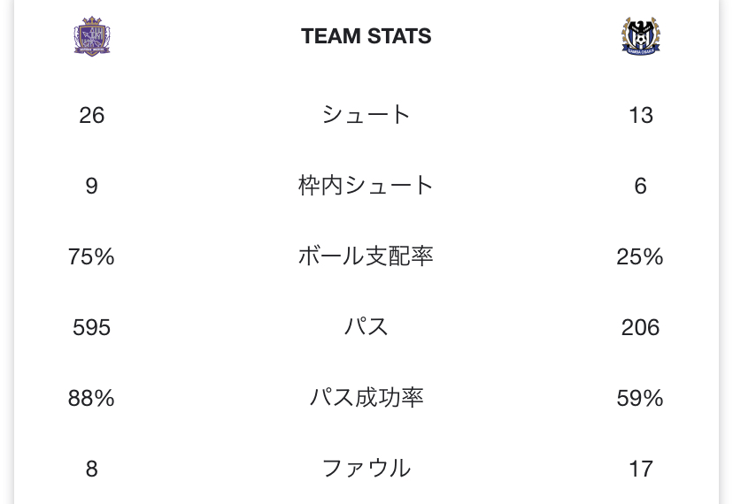Select the TEAM STATS heading
The height and width of the screenshot is (504, 733).
366,36
